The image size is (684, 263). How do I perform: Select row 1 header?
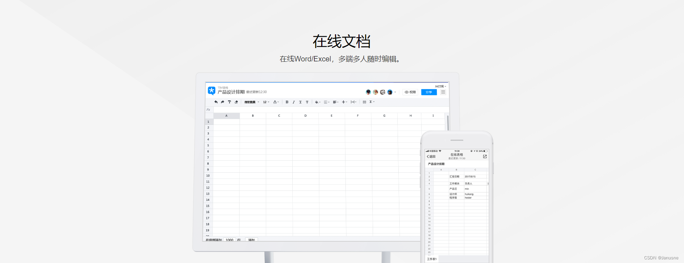(x=208, y=122)
